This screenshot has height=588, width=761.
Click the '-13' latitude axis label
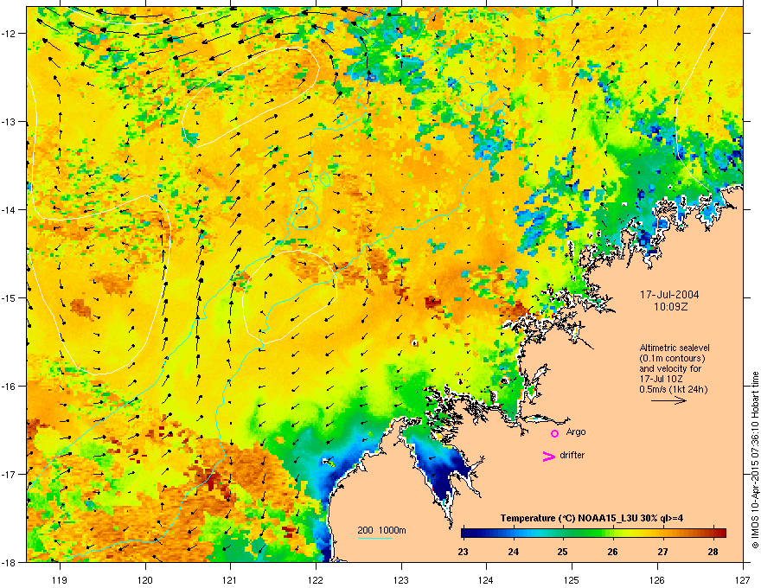pos(10,122)
